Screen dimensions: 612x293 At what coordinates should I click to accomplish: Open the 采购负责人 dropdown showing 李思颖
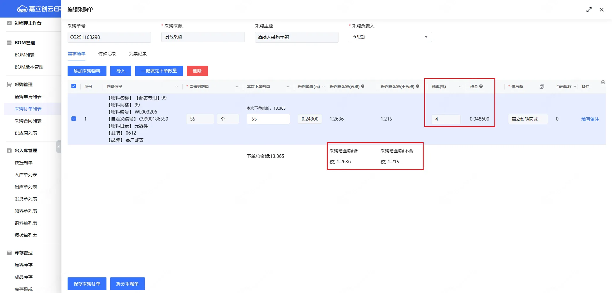390,37
